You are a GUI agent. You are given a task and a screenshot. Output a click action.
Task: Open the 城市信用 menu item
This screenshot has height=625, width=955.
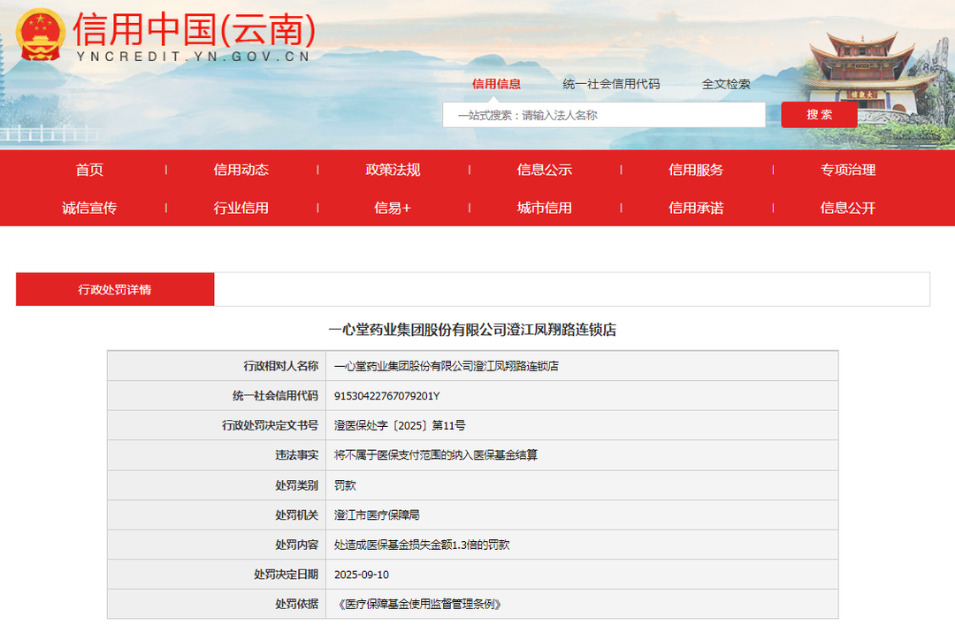(x=545, y=208)
